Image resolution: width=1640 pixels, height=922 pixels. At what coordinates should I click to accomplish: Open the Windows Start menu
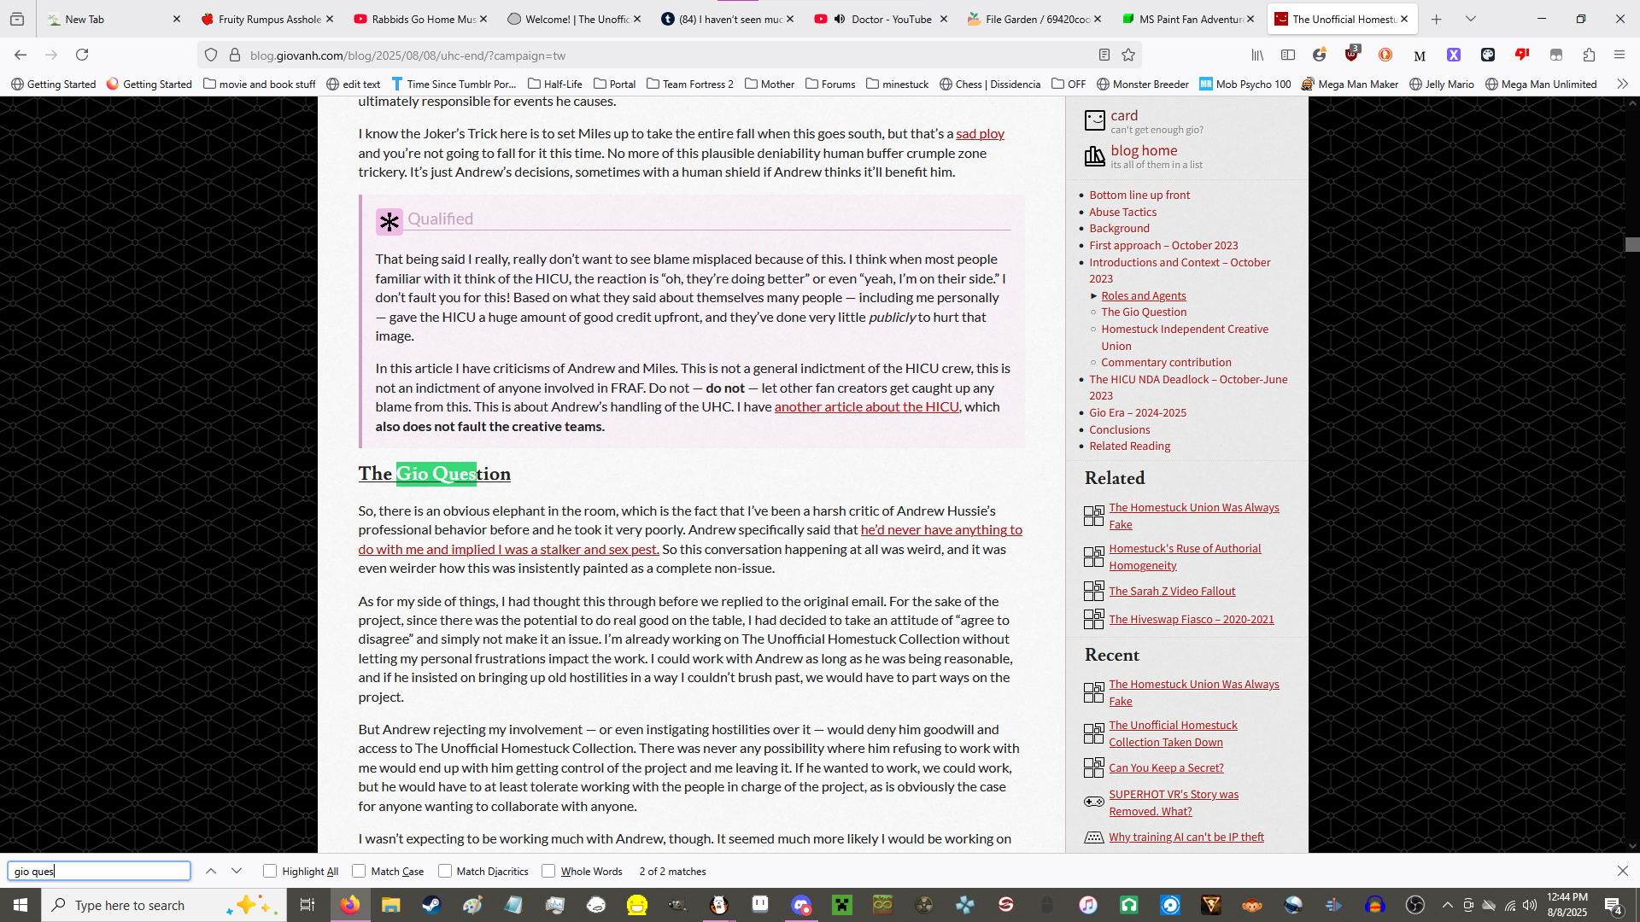[x=20, y=905]
